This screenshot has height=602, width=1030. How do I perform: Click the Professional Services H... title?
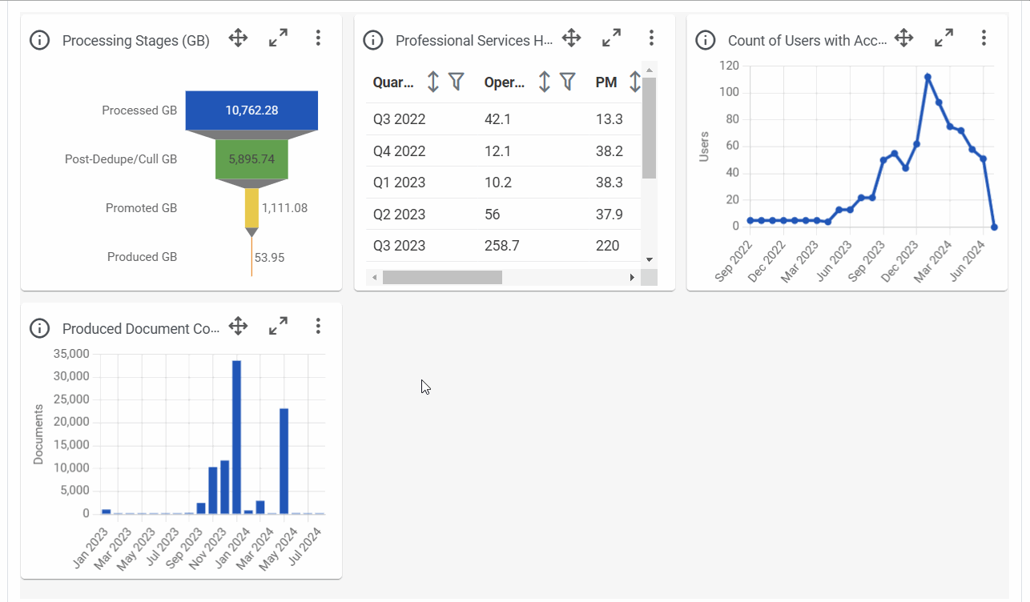pos(474,41)
